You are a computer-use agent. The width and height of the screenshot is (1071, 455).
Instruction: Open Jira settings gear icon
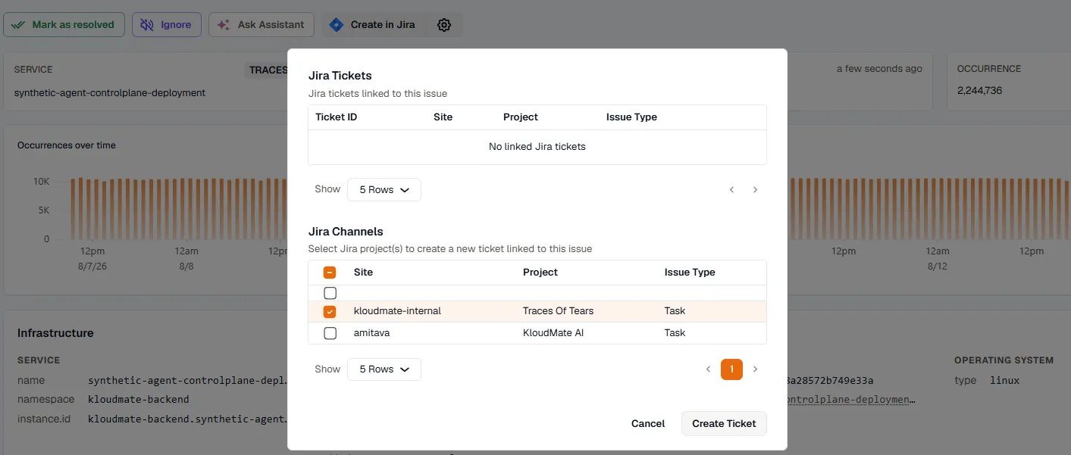444,24
